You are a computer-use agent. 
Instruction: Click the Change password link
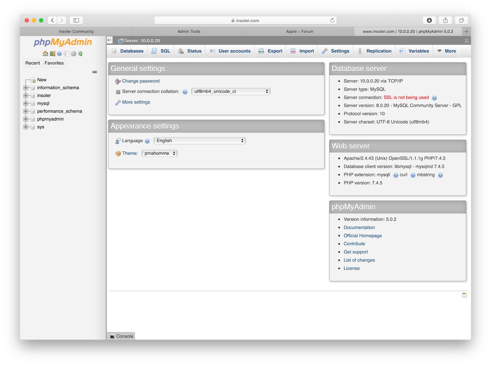[x=141, y=81]
